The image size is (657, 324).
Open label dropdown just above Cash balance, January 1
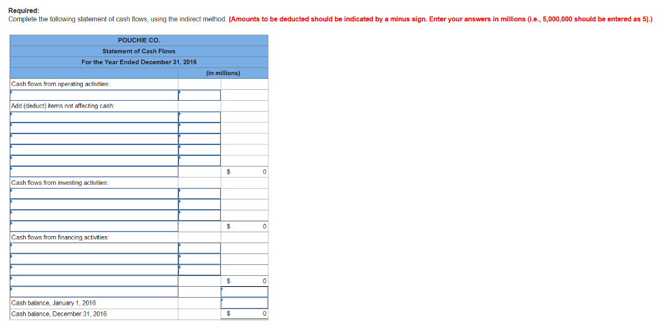(x=94, y=291)
